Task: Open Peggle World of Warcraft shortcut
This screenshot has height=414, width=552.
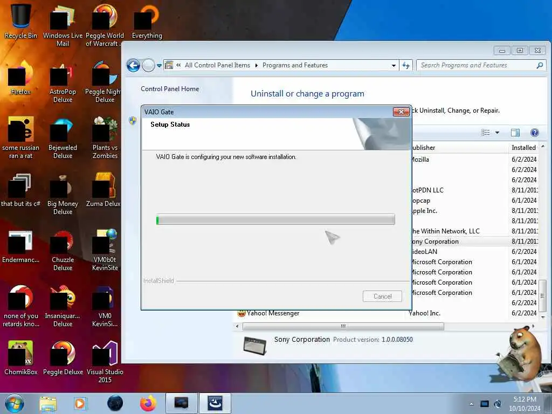Action: point(105,25)
